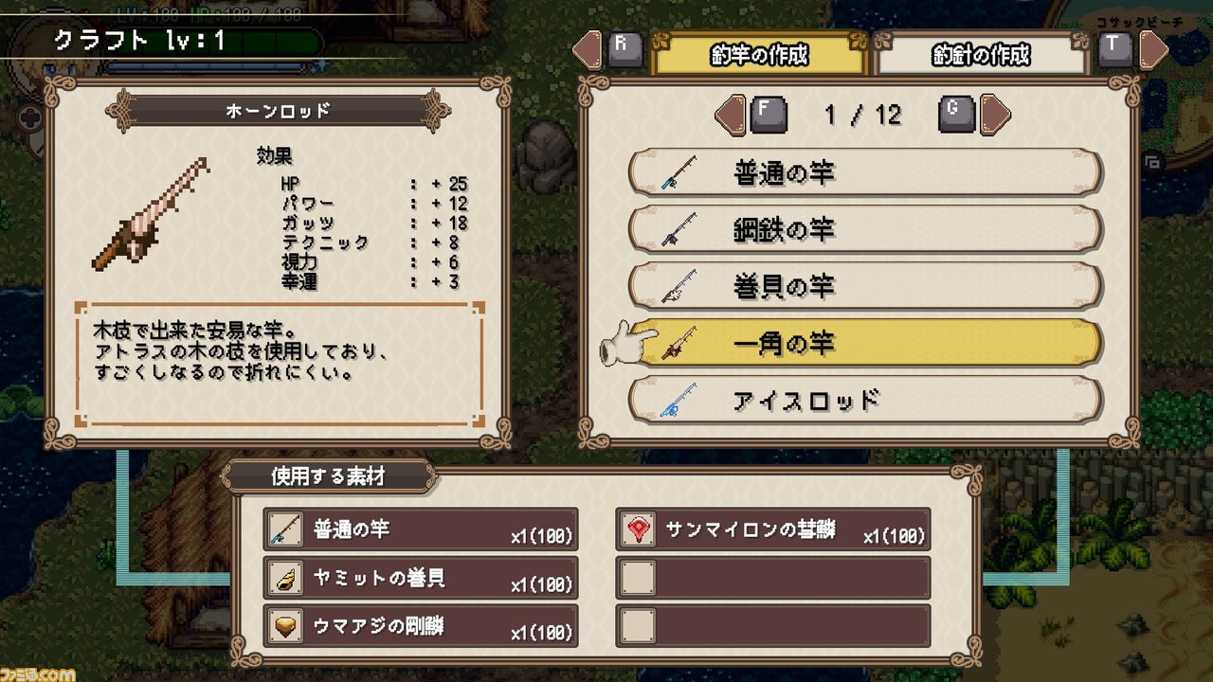This screenshot has height=682, width=1213.
Task: Click the サンマイロンの彗鱗 red gem icon
Action: pyautogui.click(x=638, y=529)
